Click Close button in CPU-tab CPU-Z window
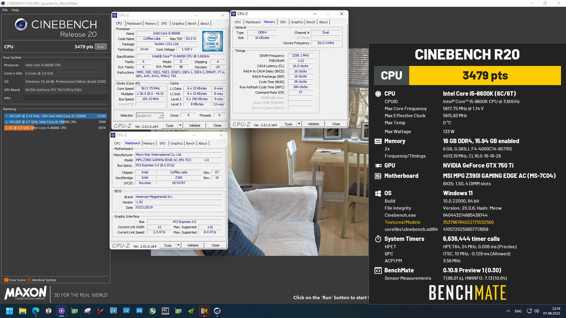 217,125
